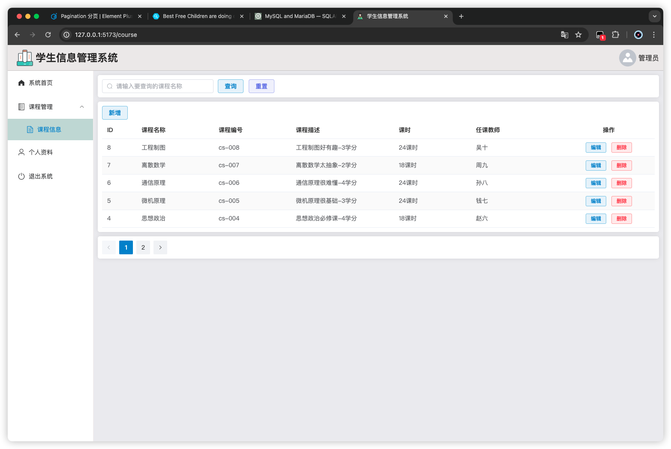
Task: Delete the 通信原理 course row
Action: click(x=622, y=183)
